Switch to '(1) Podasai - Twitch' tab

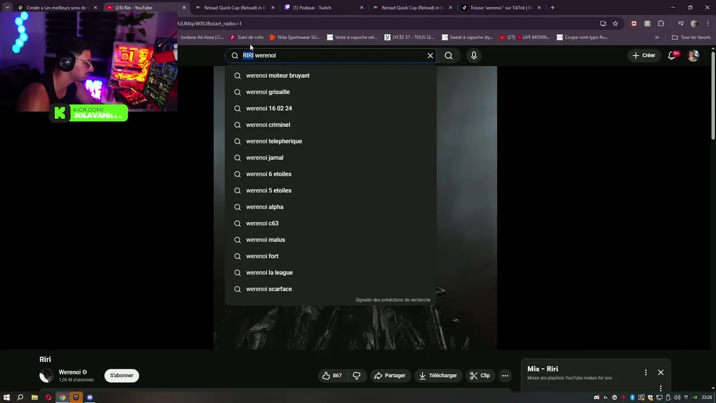coord(324,8)
